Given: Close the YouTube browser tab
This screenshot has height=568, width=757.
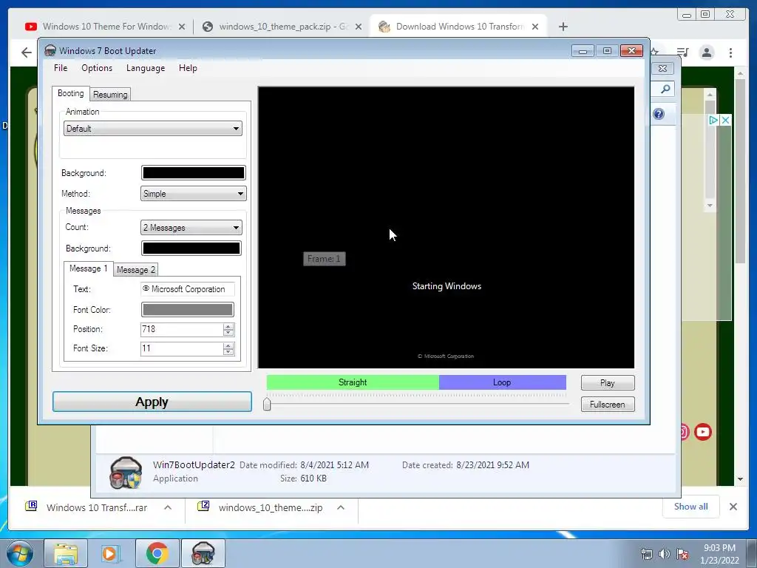Looking at the screenshot, I should tap(182, 27).
